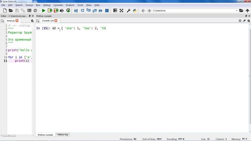The image size is (251, 141).
Task: Open the Edit menu
Action: pyautogui.click(x=10, y=5)
